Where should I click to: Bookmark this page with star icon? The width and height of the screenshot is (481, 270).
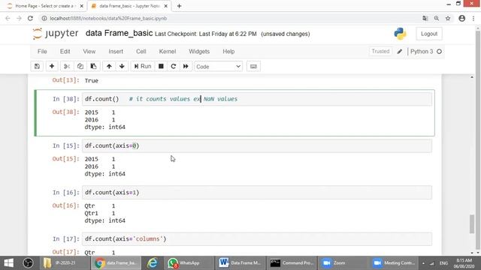(x=448, y=18)
